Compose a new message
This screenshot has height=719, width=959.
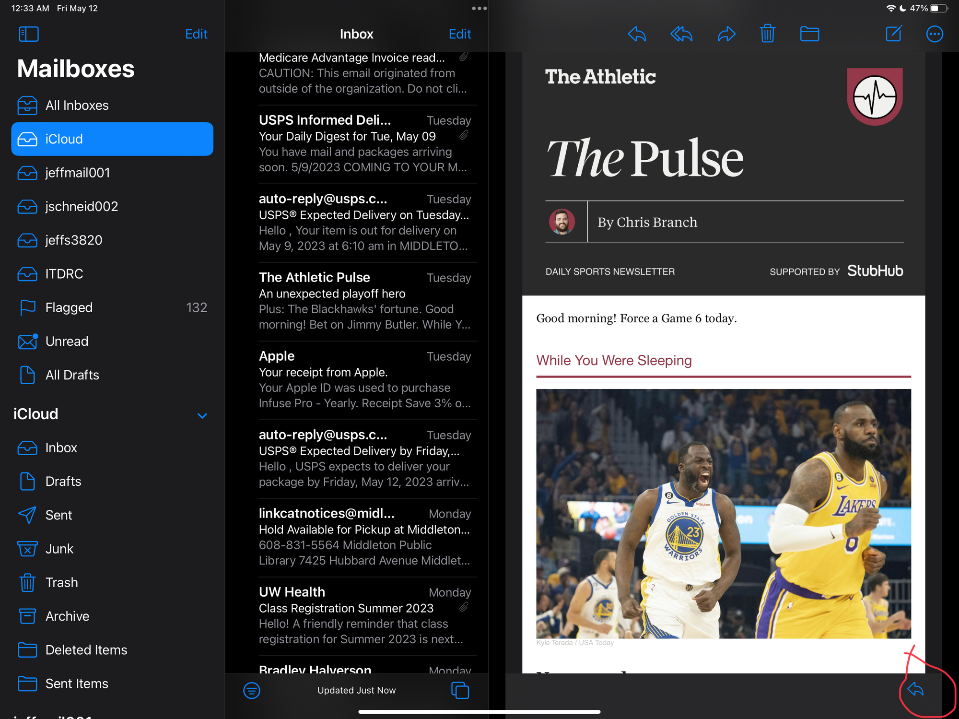tap(893, 34)
